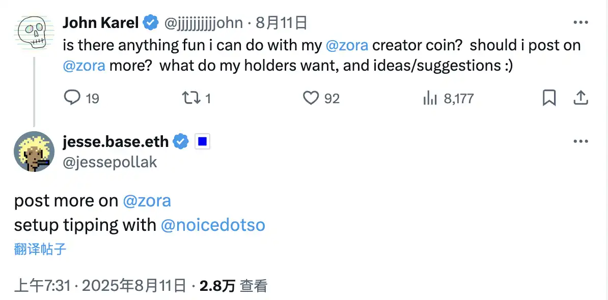Image resolution: width=608 pixels, height=300 pixels.
Task: Like the tweet with heart icon
Action: [x=311, y=98]
